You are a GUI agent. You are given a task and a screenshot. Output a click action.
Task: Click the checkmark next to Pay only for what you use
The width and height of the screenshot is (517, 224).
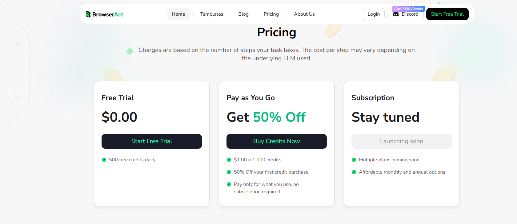229,184
